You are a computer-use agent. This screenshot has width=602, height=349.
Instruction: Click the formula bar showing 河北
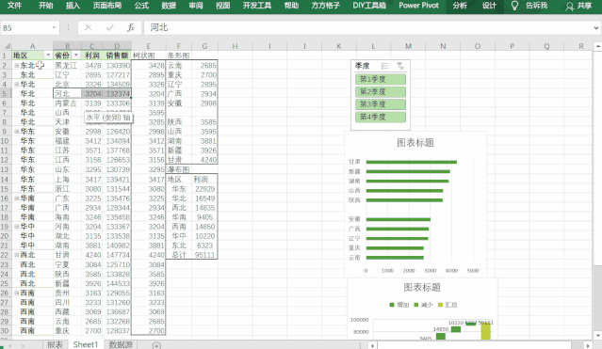[x=367, y=27]
